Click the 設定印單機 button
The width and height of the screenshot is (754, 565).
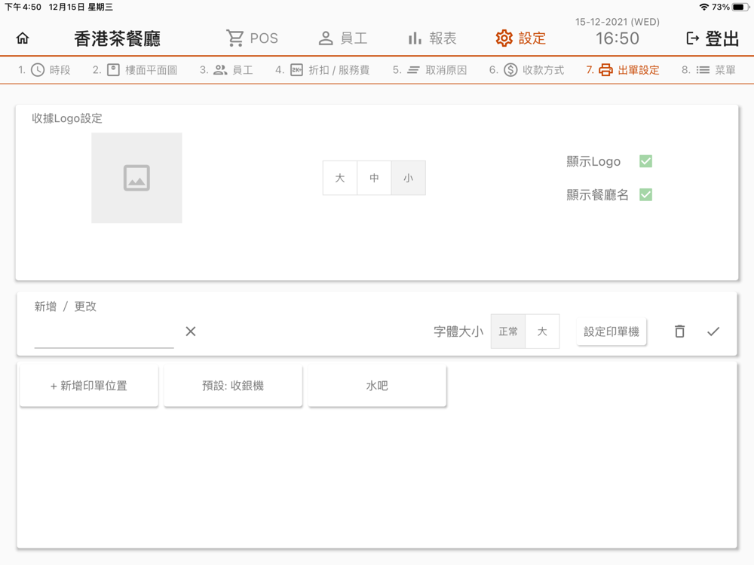coord(611,331)
